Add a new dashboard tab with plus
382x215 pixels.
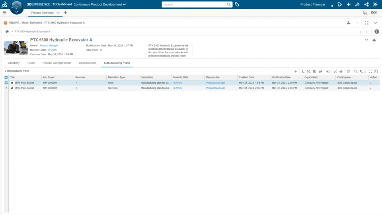click(x=65, y=13)
